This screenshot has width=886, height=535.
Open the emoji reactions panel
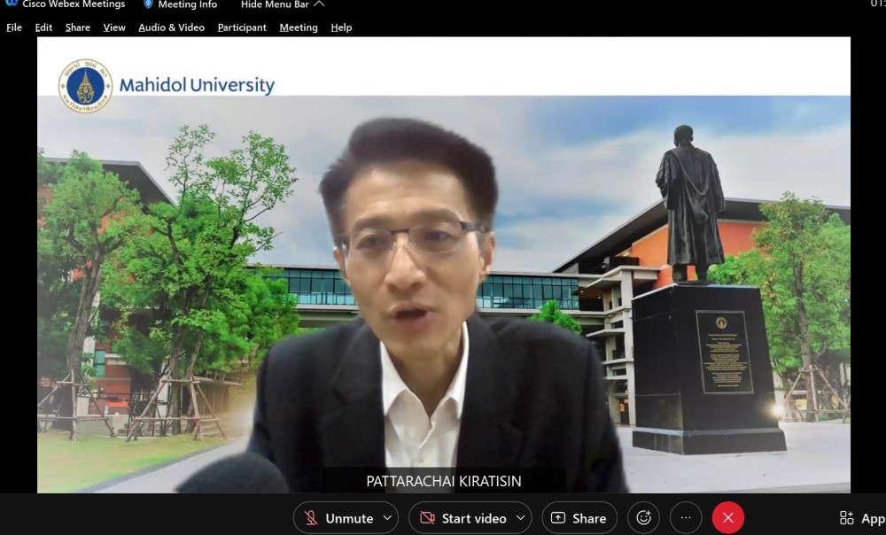point(643,518)
